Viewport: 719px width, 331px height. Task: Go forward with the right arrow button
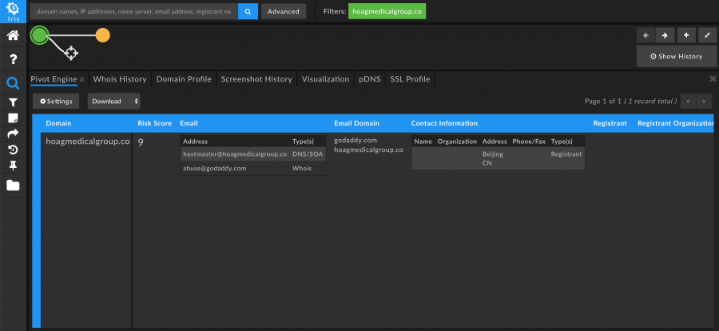pyautogui.click(x=665, y=35)
